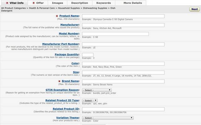Click the 'Household Supplies' breadcrumb text
201x125 pixels.
pos(69,8)
